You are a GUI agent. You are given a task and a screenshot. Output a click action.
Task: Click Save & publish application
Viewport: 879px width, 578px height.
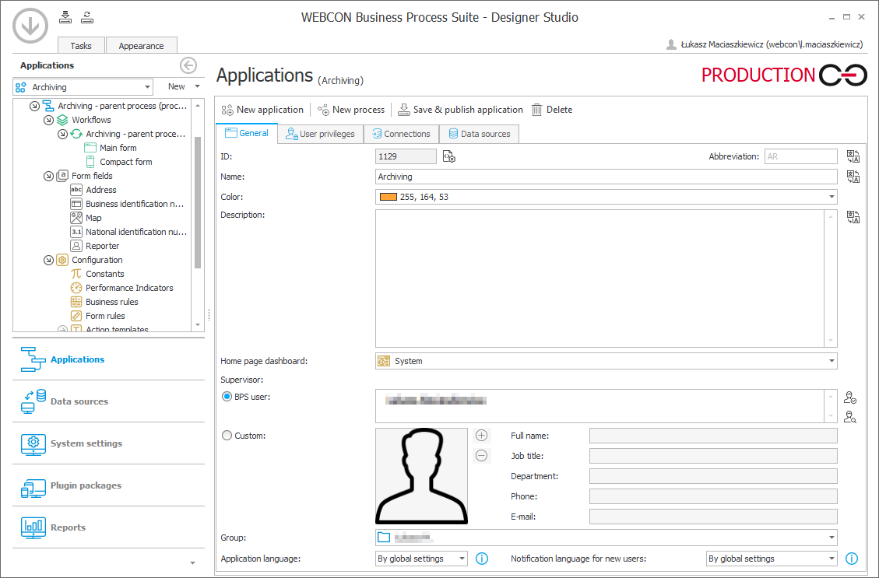point(460,110)
